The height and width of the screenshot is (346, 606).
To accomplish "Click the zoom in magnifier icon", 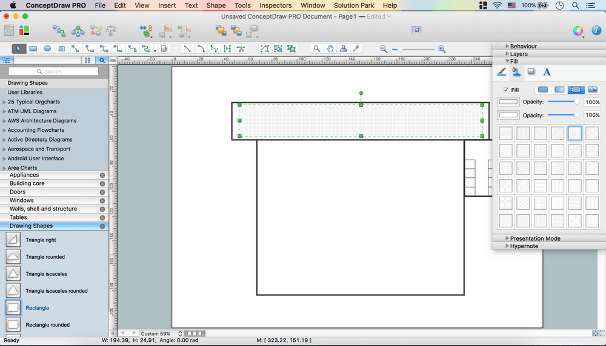I will pos(442,49).
